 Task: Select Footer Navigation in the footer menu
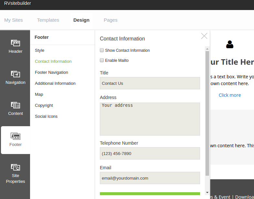51,72
